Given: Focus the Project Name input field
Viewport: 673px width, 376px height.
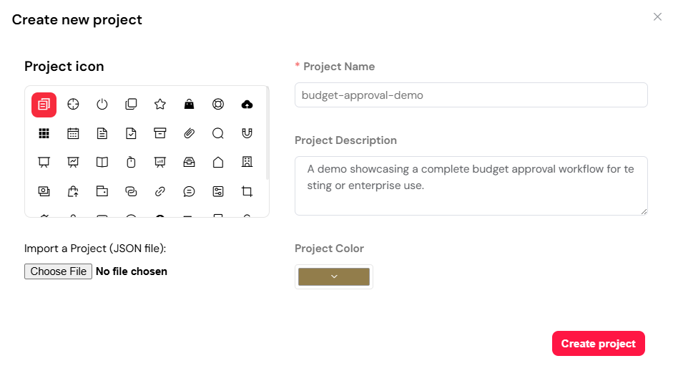Looking at the screenshot, I should 471,95.
